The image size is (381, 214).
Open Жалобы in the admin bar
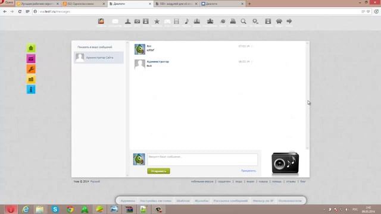202,201
